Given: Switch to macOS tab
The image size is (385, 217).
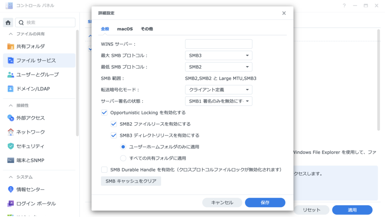Looking at the screenshot, I should tap(125, 29).
